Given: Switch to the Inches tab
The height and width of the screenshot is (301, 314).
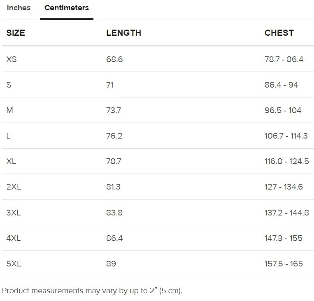Looking at the screenshot, I should (x=19, y=8).
